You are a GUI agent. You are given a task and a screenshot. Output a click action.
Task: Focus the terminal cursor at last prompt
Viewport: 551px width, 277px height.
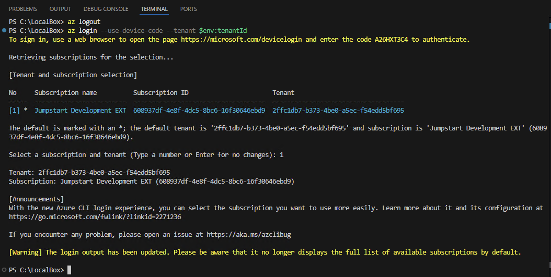pyautogui.click(x=69, y=270)
